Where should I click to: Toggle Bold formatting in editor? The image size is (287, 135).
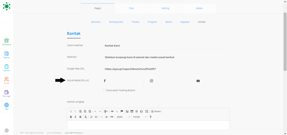pyautogui.click(x=71, y=117)
